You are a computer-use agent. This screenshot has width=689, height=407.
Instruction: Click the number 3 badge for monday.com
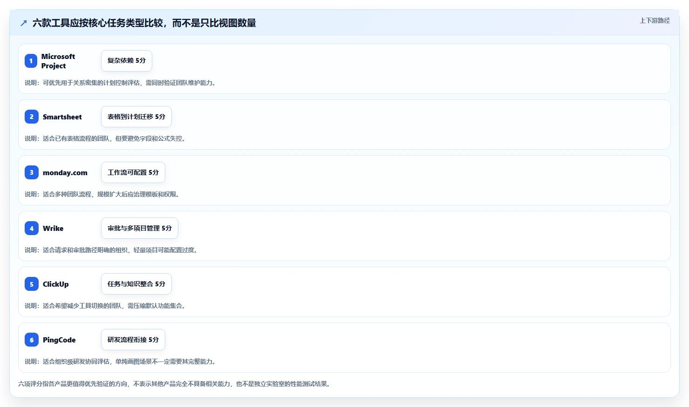click(31, 172)
